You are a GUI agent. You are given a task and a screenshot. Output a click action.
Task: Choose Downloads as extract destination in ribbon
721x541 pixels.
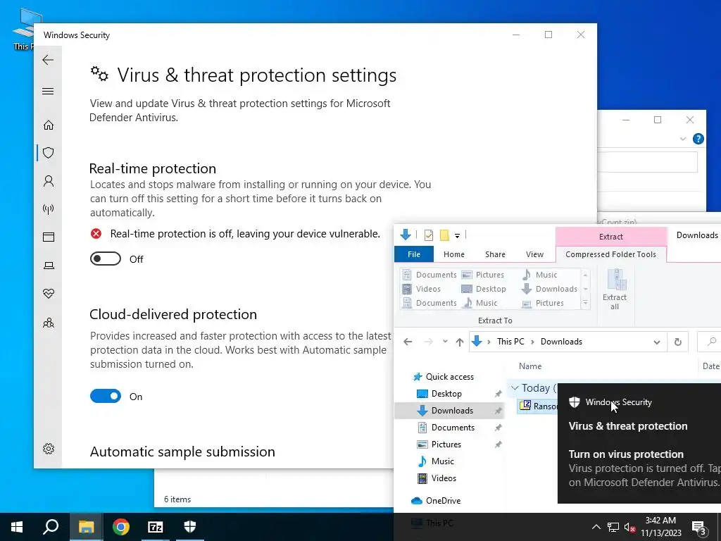(x=550, y=289)
